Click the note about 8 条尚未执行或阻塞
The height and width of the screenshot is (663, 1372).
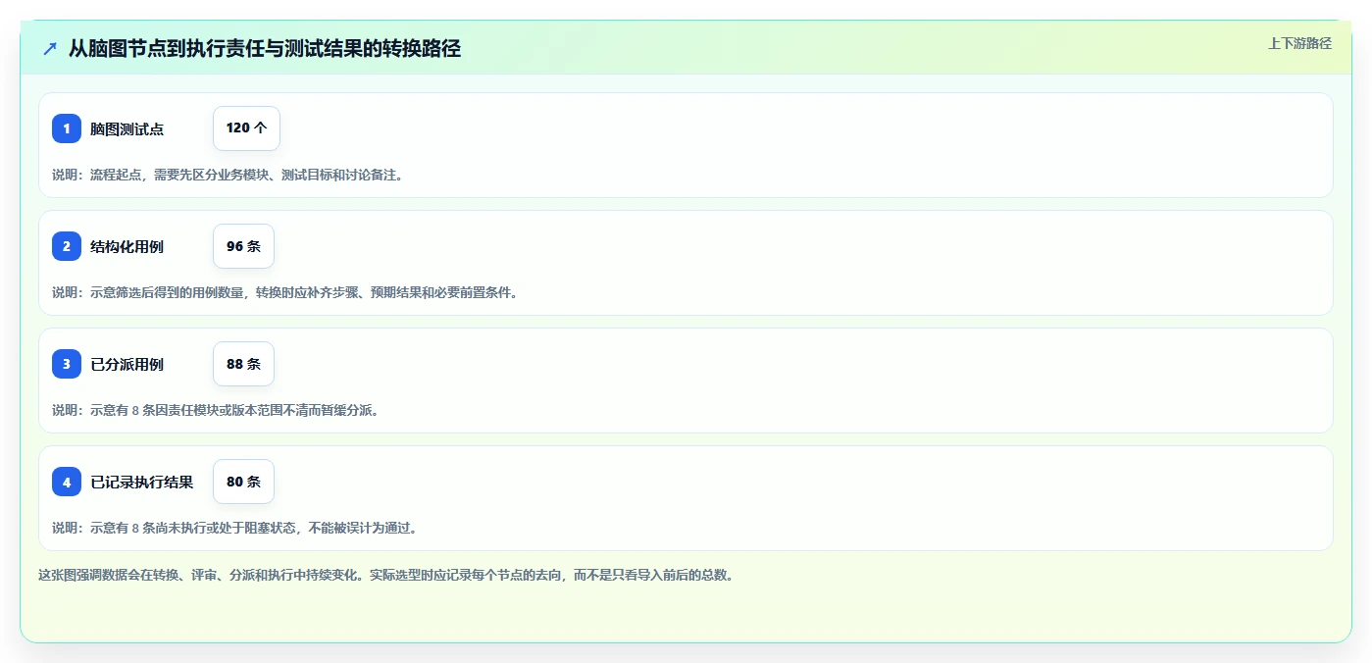coord(235,528)
